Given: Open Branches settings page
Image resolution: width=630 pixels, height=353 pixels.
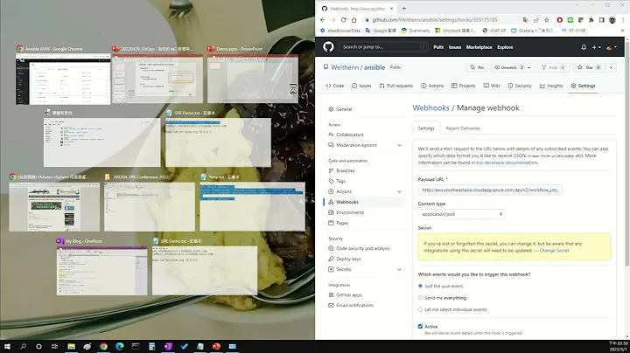Looking at the screenshot, I should (345, 171).
